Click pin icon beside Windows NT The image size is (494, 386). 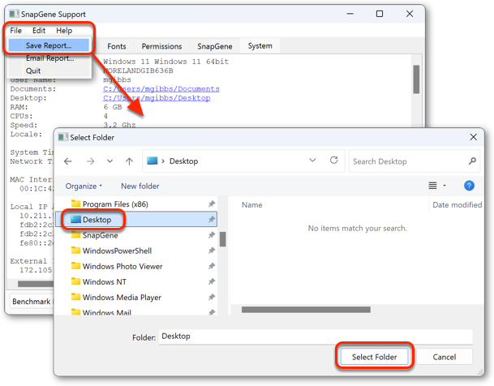pyautogui.click(x=212, y=281)
